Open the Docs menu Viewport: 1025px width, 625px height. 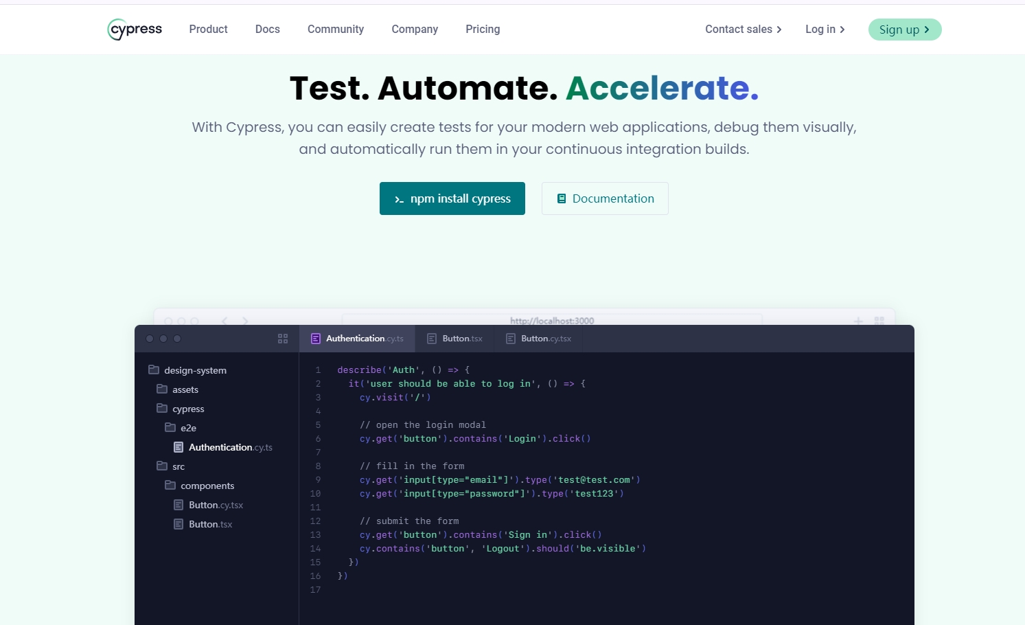point(268,30)
